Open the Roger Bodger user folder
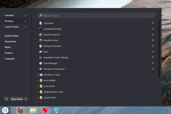The height and width of the screenshot is (114, 171). pos(12,36)
